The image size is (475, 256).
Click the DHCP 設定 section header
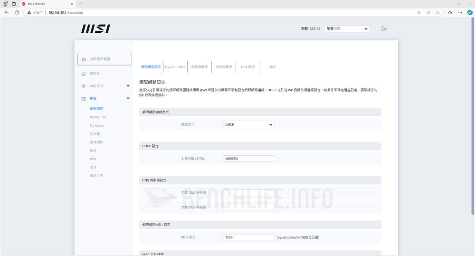[x=260, y=146]
